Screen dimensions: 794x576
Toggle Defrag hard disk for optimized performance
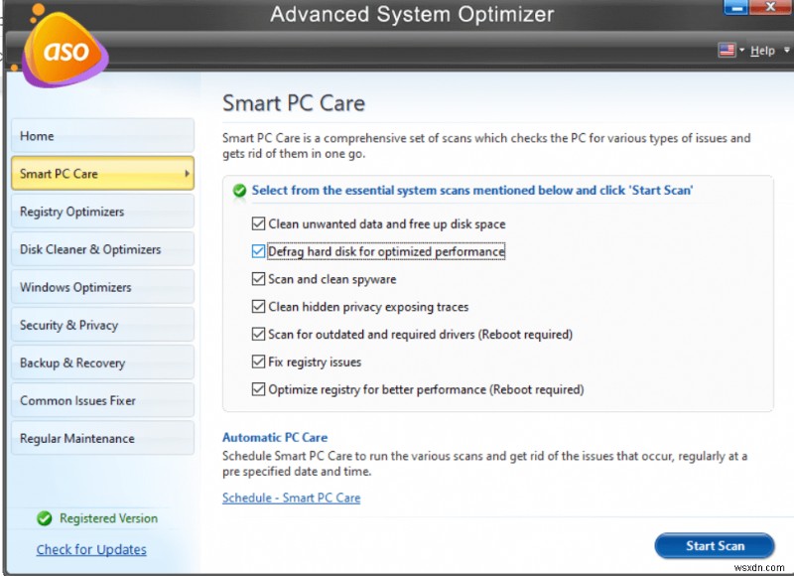[258, 251]
